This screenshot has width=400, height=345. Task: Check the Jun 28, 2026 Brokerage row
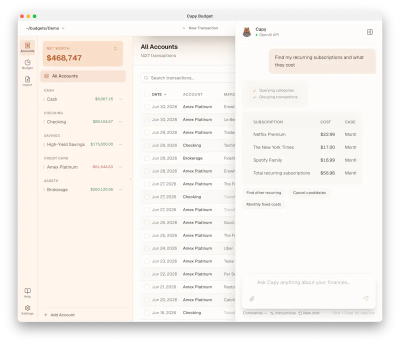click(x=147, y=158)
